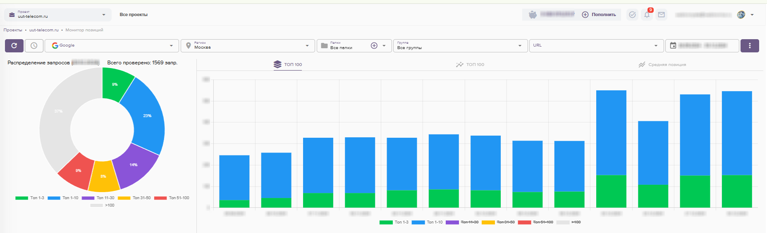Go to Все проекты link
The image size is (767, 233).
tap(134, 15)
